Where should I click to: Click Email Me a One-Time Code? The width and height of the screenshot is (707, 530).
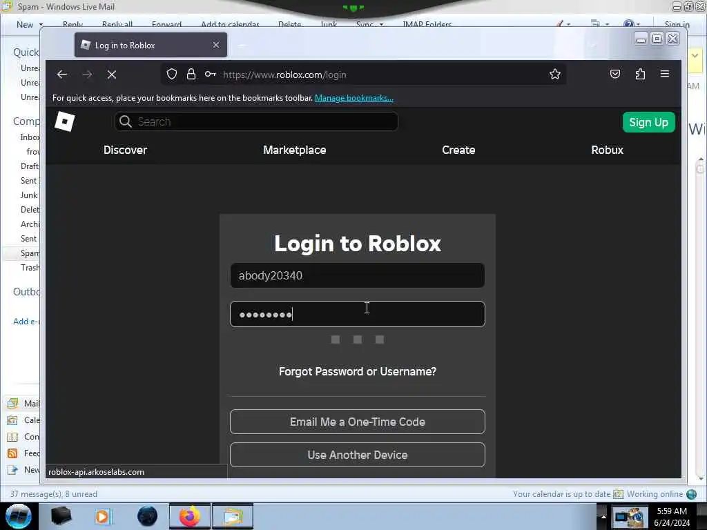[358, 422]
